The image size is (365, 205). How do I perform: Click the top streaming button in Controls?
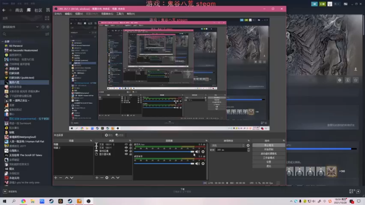pos(269,145)
